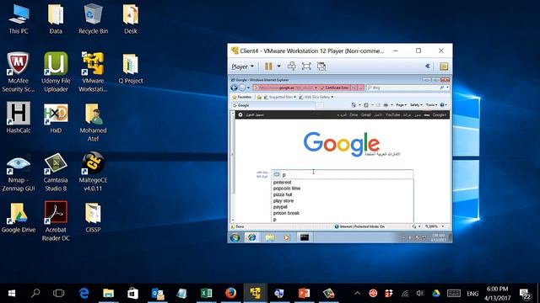
Task: Open the Player menu in VMware
Action: [x=242, y=66]
